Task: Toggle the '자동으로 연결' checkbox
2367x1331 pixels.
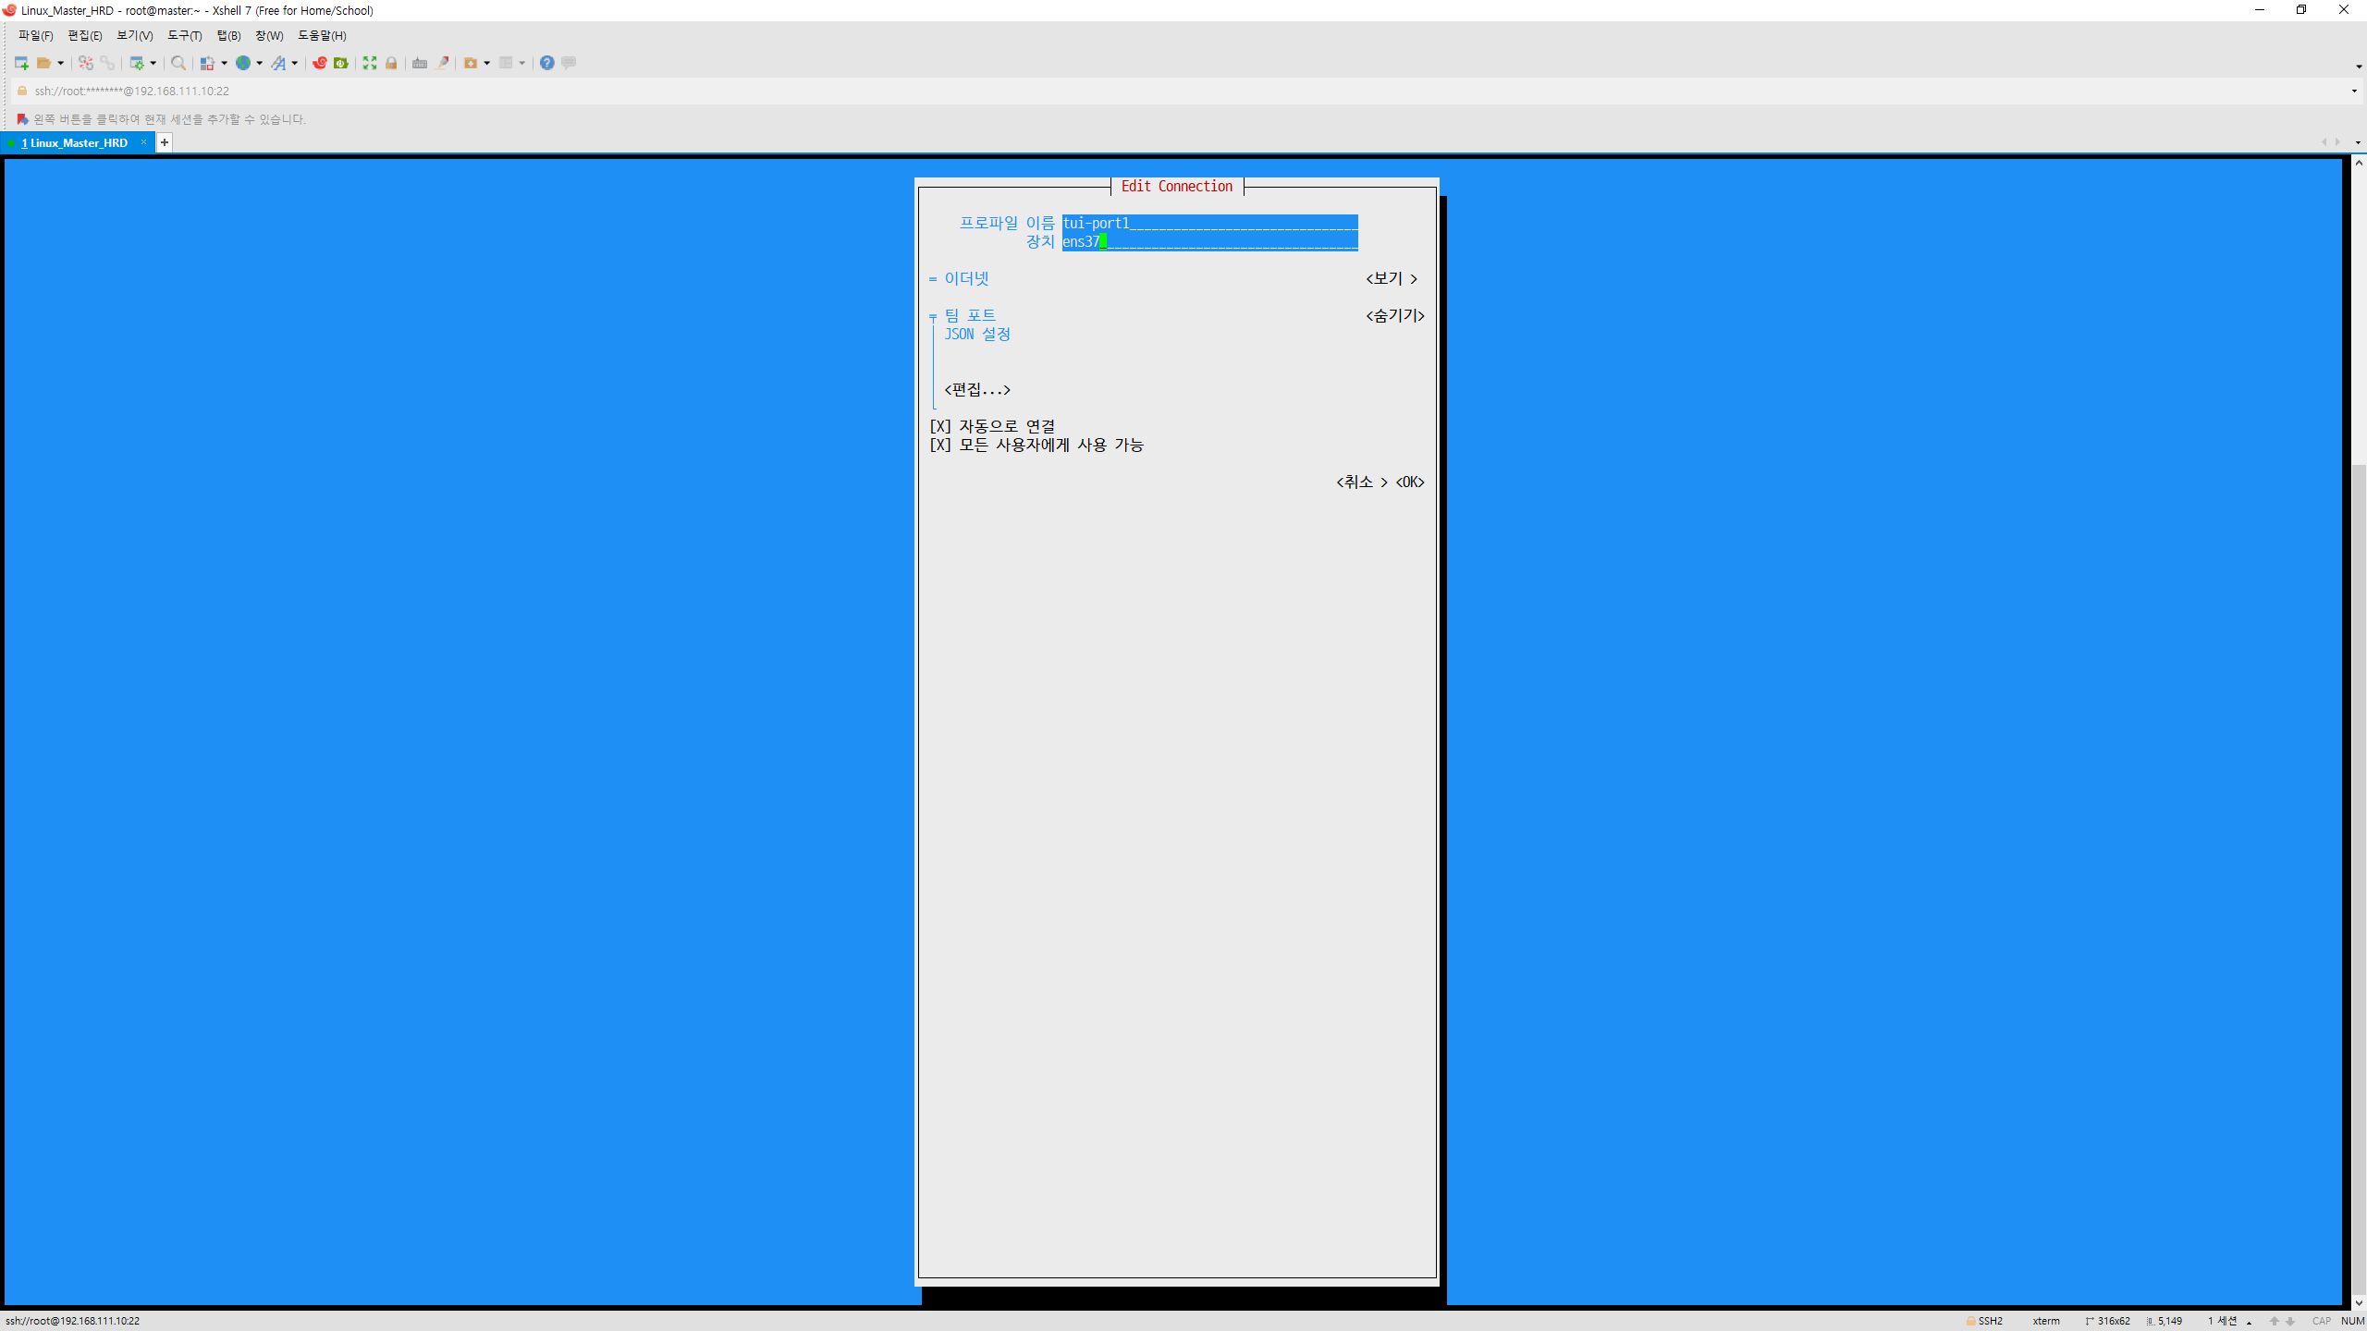Action: (x=940, y=426)
